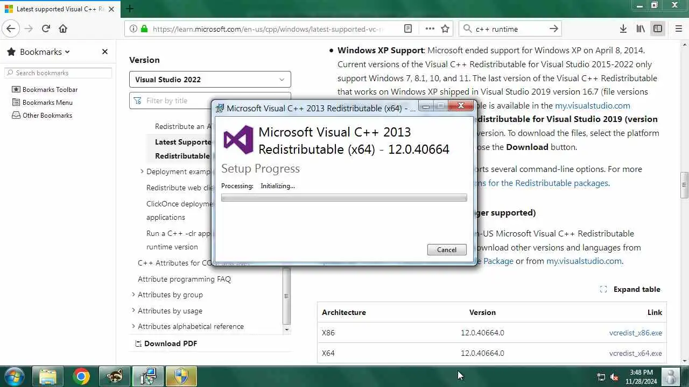Click the Search bookmarks field
The height and width of the screenshot is (387, 689).
(58, 73)
